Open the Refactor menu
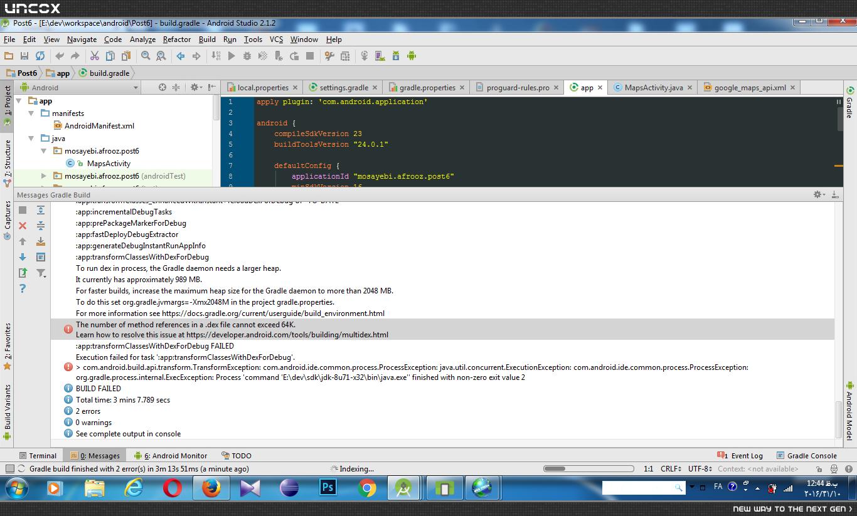 coord(177,39)
